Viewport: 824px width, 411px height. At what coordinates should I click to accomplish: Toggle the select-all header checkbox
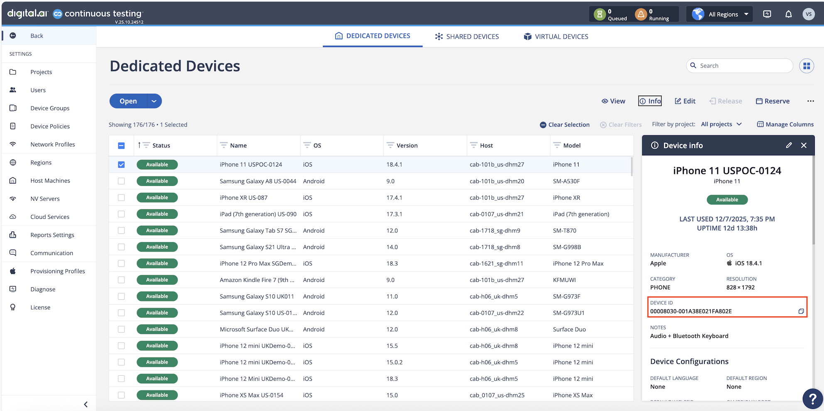tap(121, 146)
